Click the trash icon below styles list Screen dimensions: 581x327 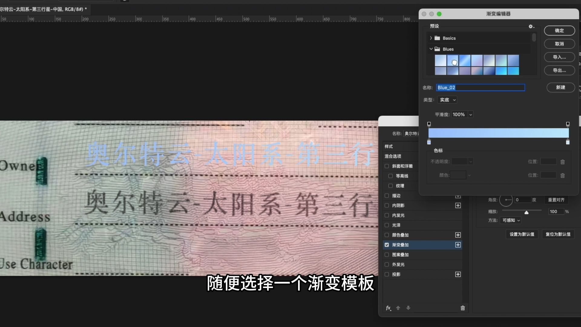463,308
